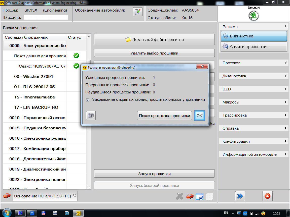Screen dimensions: 290x217
Task: Click the red X cancel button at bottom right
Action: [267, 196]
